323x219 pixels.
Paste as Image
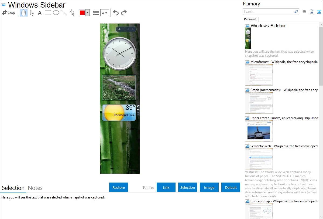tap(209, 187)
